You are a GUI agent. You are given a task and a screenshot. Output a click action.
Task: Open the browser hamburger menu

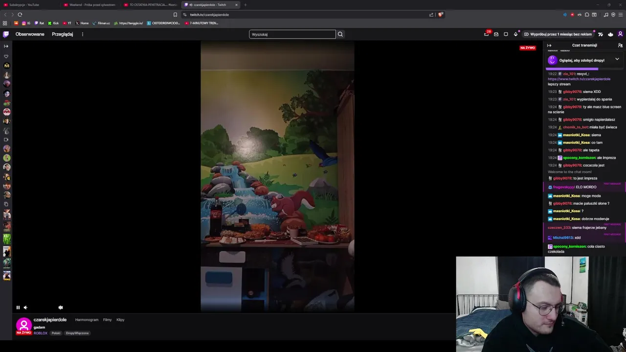click(x=621, y=15)
